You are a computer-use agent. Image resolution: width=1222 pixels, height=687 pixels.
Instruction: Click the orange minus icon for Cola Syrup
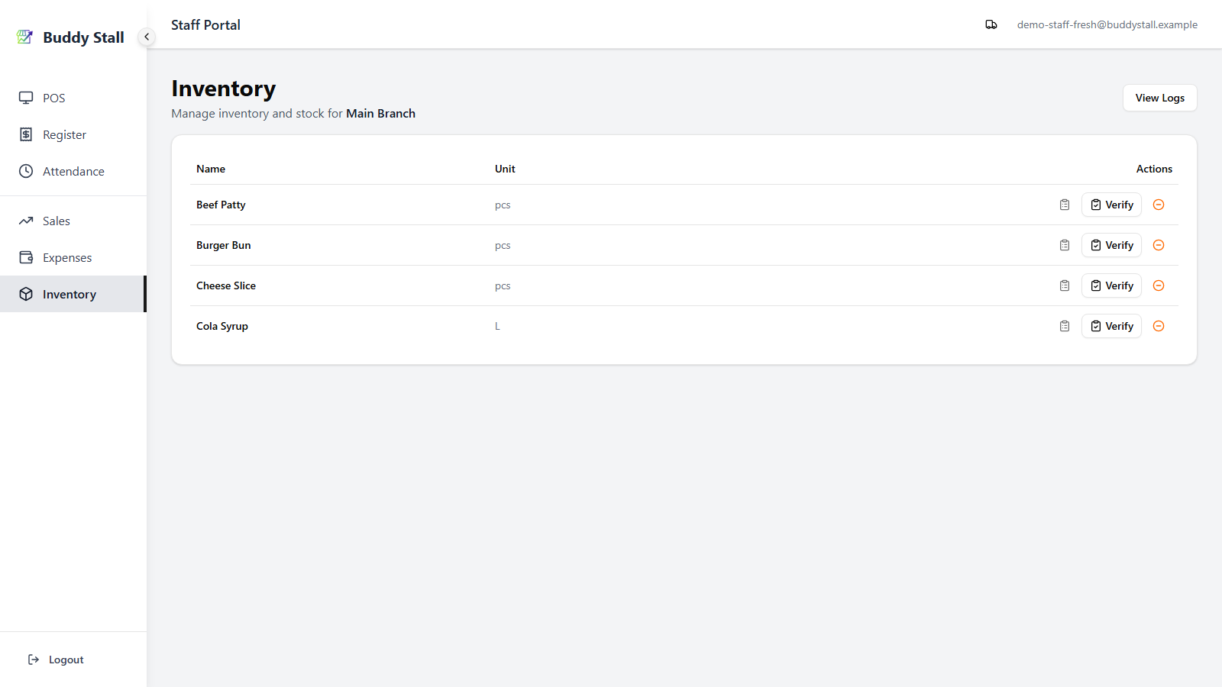click(x=1159, y=326)
